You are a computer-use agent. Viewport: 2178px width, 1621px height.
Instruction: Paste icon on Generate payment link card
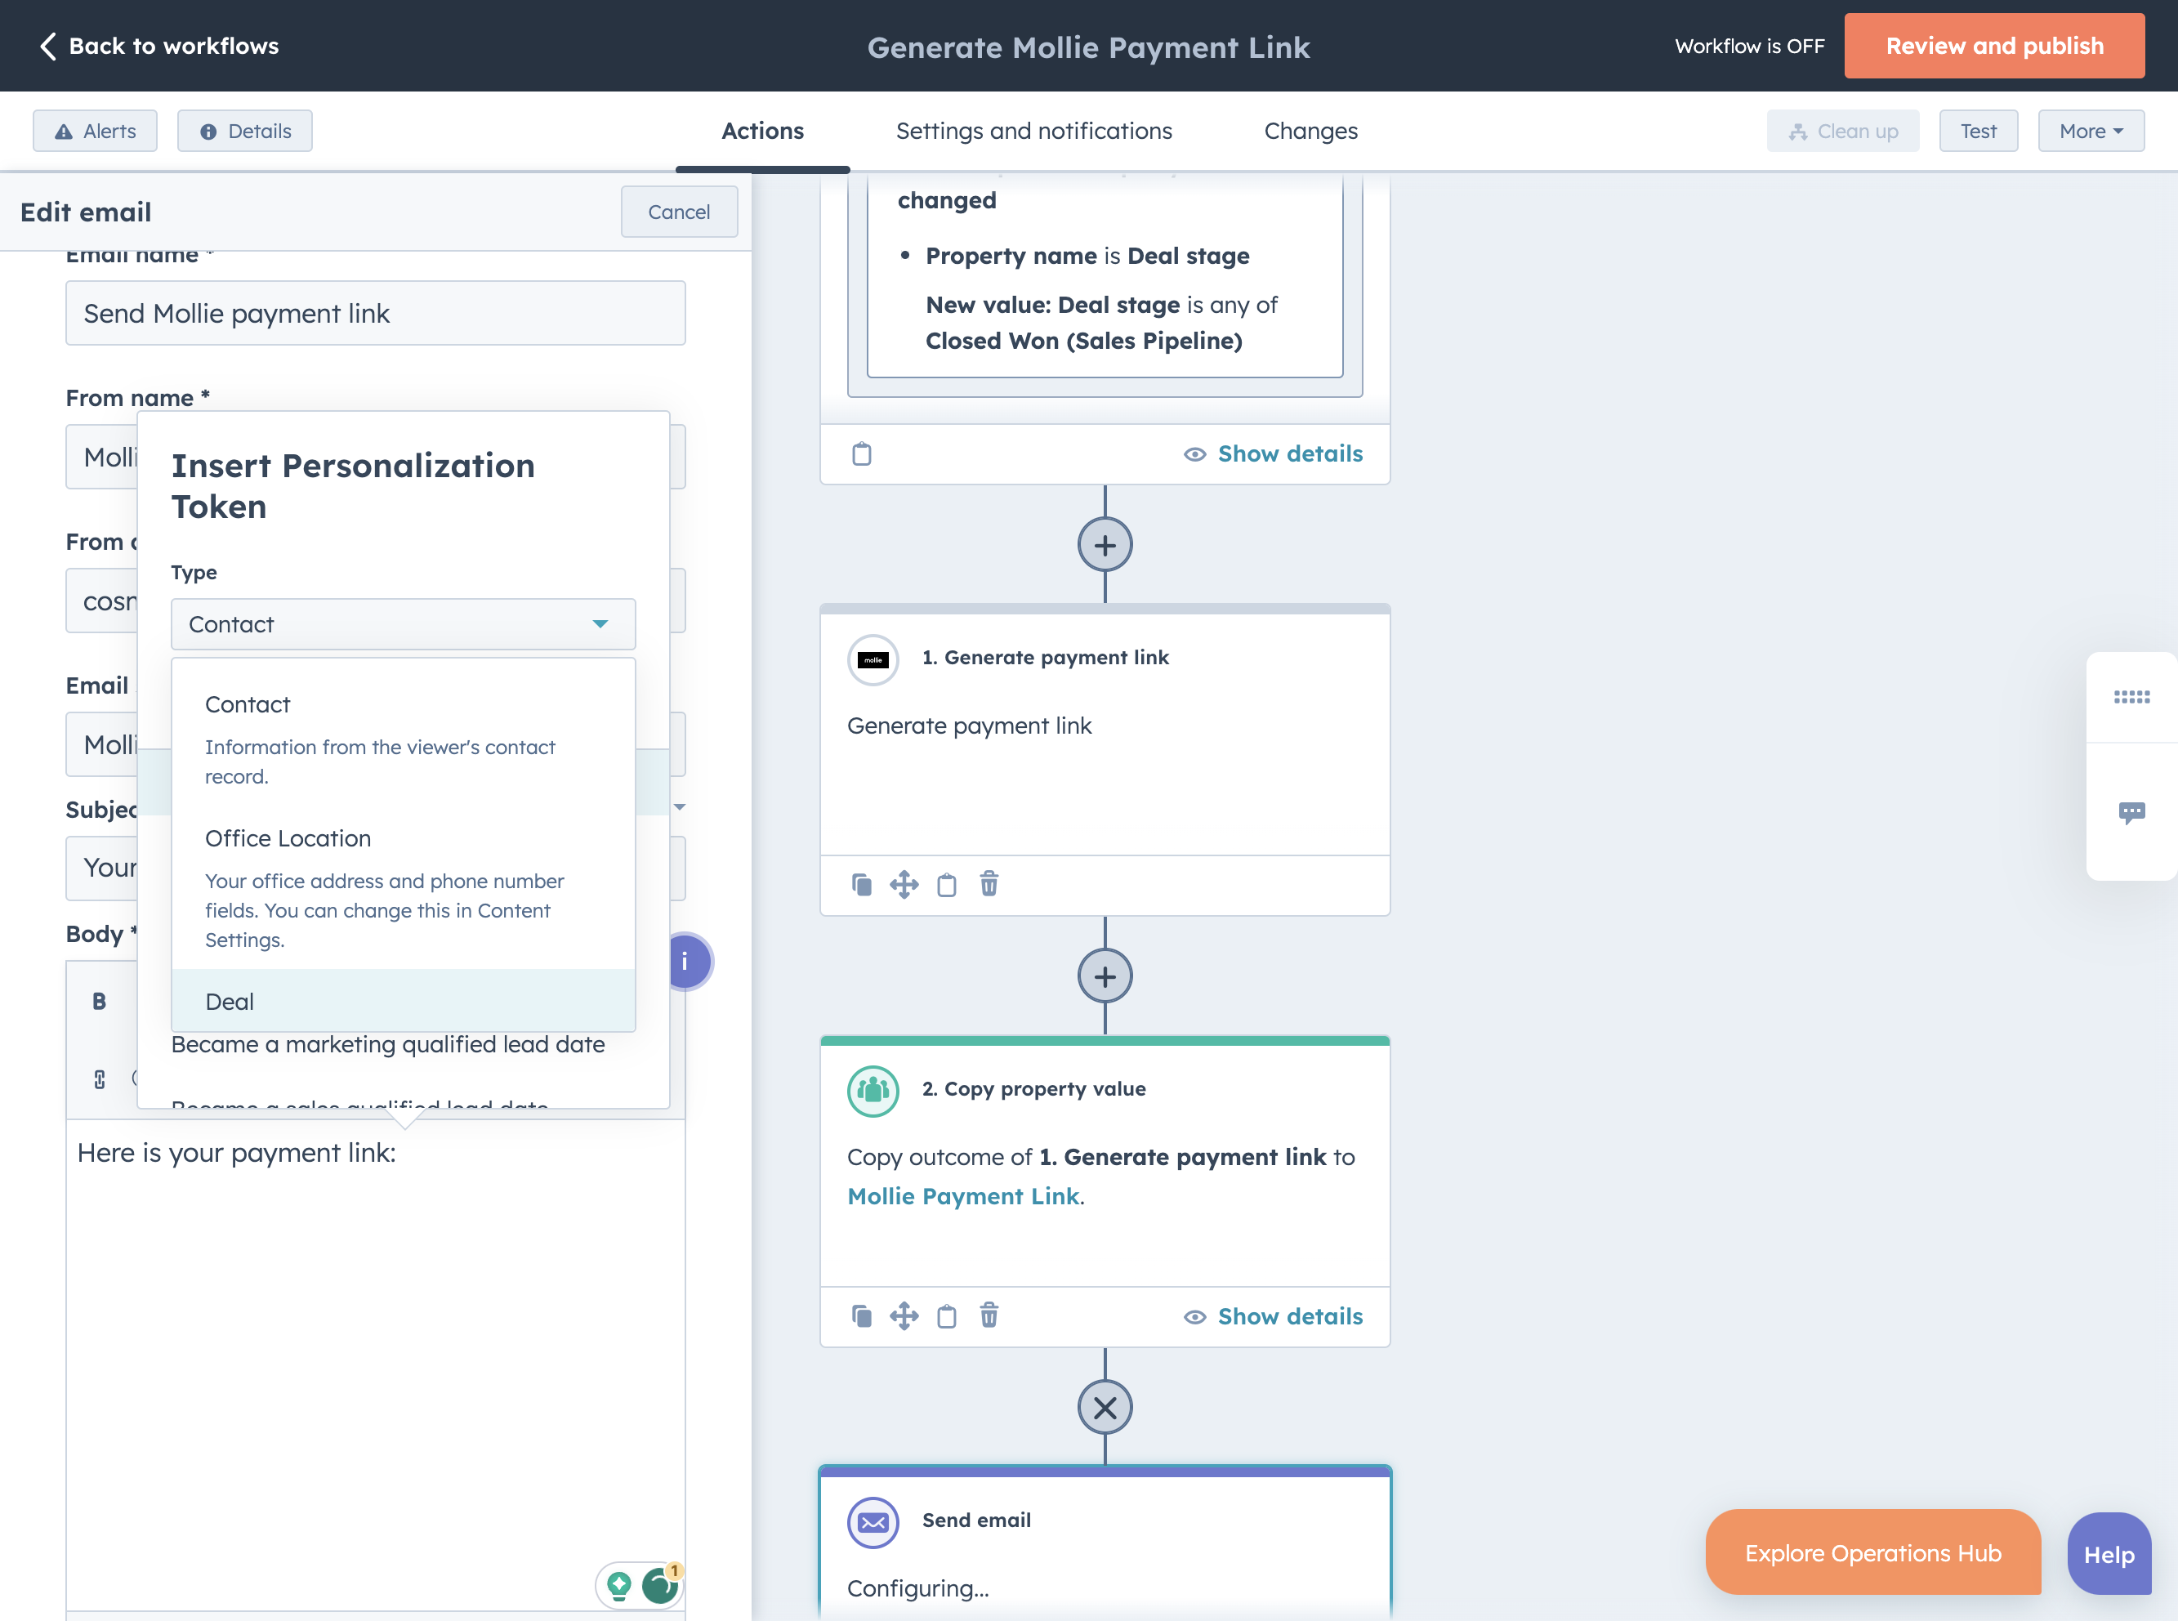pyautogui.click(x=947, y=884)
